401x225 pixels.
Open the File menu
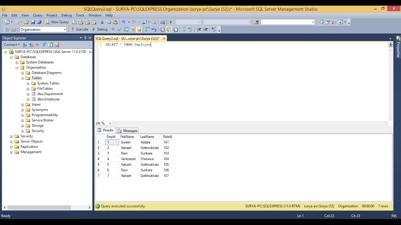click(x=5, y=15)
